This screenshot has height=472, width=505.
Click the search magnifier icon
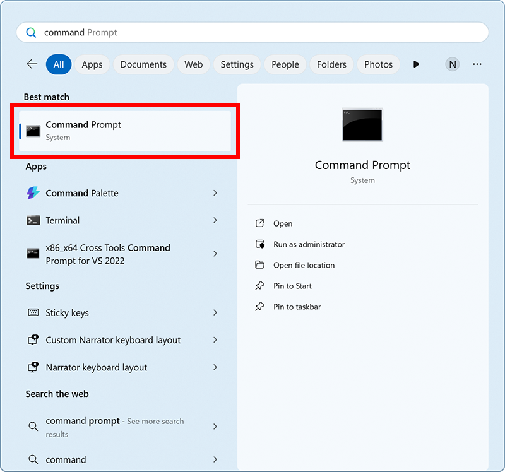30,32
